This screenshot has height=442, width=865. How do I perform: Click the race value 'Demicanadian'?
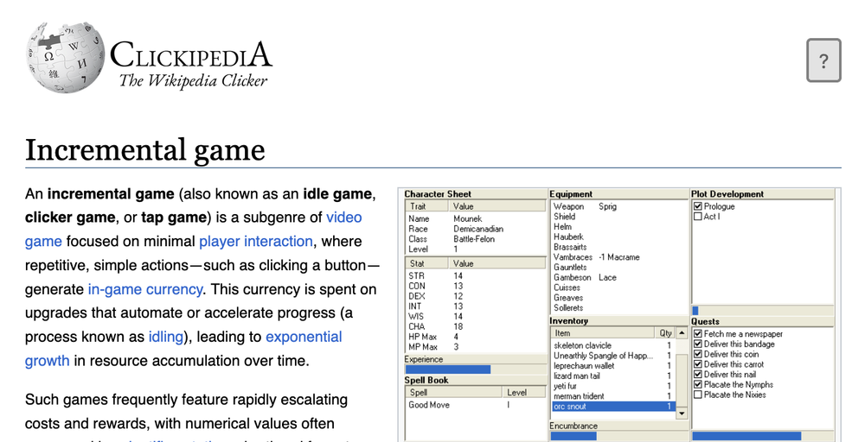click(x=478, y=229)
